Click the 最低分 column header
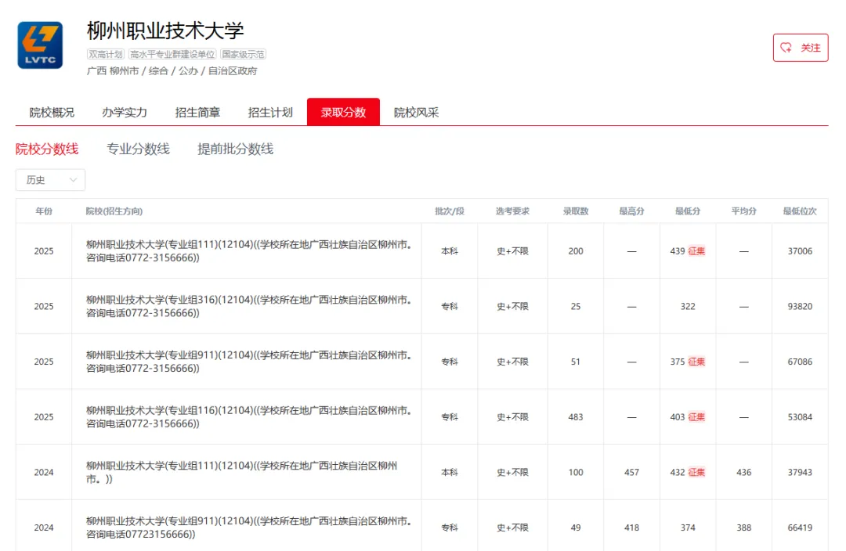 click(688, 211)
